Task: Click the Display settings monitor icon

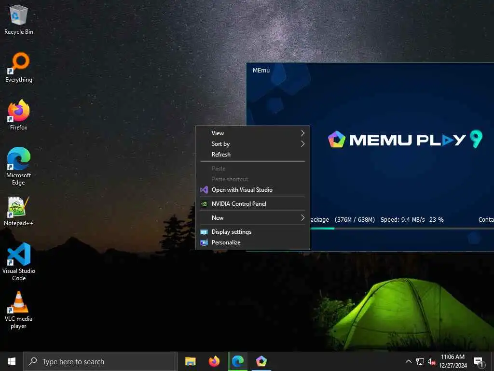Action: (204, 232)
